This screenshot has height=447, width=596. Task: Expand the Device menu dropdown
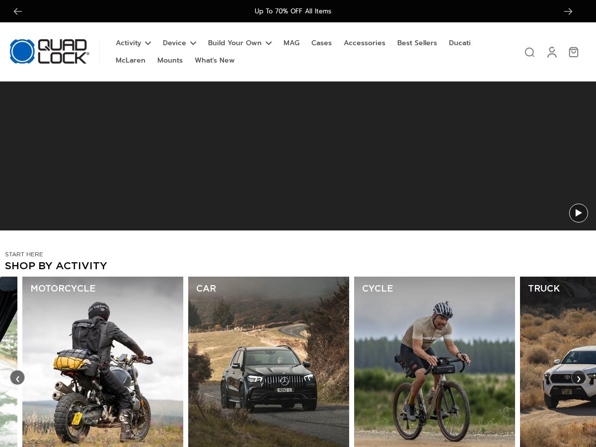click(179, 43)
